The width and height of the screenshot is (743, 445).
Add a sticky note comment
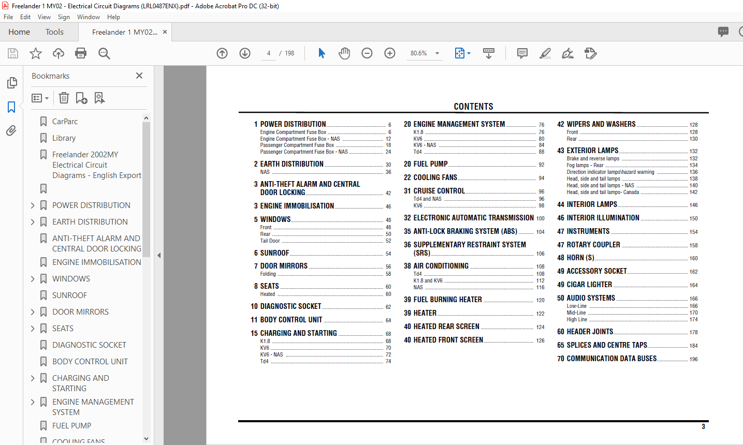(522, 53)
